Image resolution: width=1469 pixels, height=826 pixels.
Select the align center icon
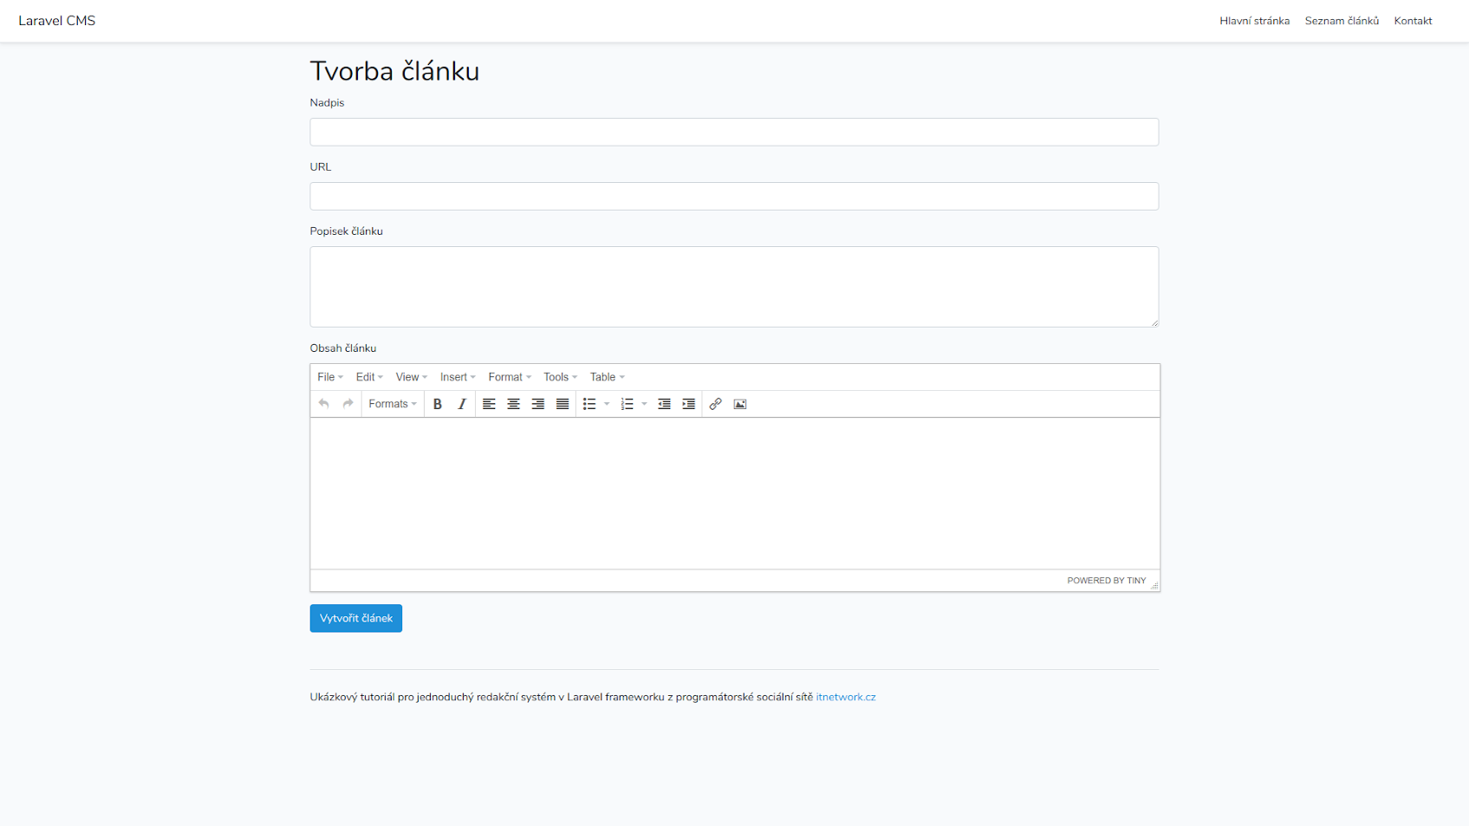pyautogui.click(x=513, y=404)
